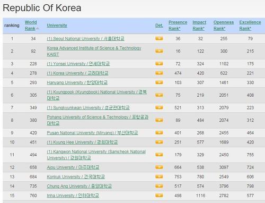
Task: Open the Hanyang University link
Action: pos(77,82)
